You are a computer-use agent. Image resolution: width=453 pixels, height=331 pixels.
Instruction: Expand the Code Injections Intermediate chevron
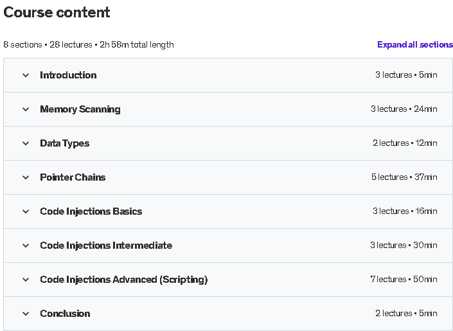[x=26, y=246]
